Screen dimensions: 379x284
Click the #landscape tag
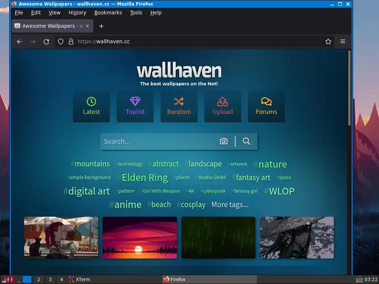pos(203,164)
